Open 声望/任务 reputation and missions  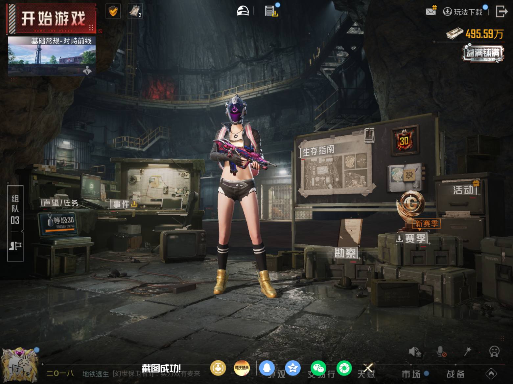[x=60, y=203]
